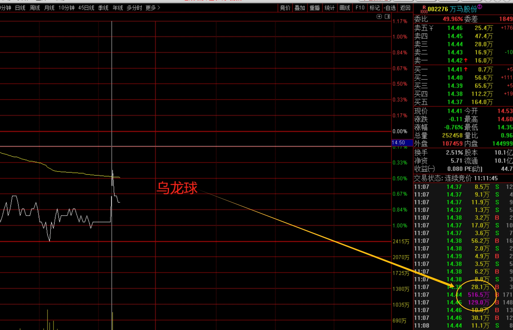Click the PE(动) value 44.7
This screenshot has width=513, height=330.
[506, 169]
